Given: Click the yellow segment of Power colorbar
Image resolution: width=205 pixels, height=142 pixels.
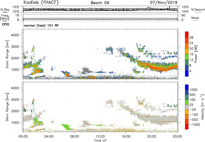Looking at the screenshot, I should tap(187, 51).
